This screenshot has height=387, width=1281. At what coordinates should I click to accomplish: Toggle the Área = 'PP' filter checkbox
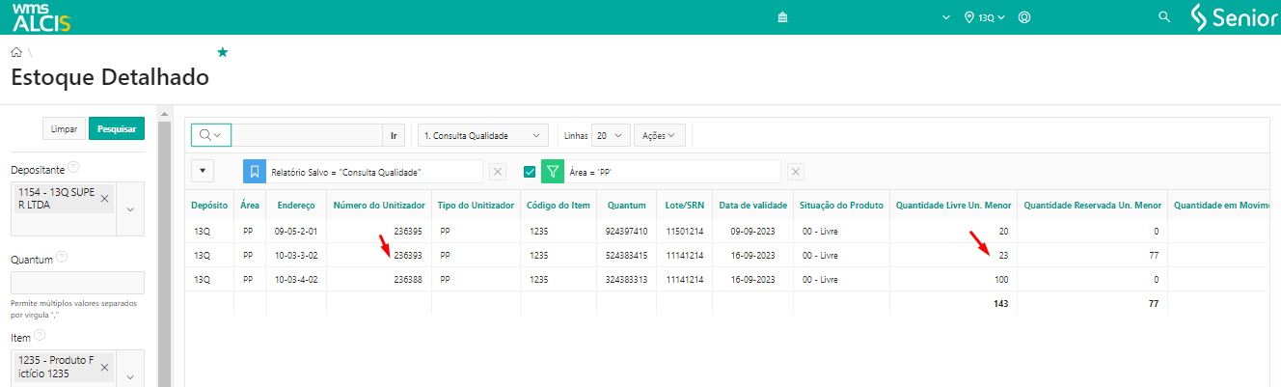pos(529,172)
